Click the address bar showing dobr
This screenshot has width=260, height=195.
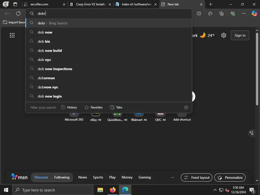pyautogui.click(x=109, y=13)
